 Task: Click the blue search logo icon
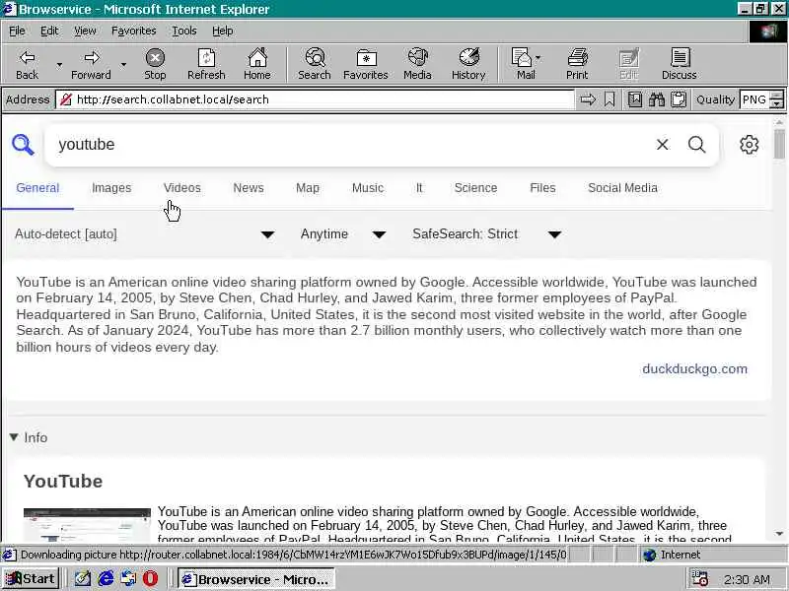pyautogui.click(x=23, y=145)
